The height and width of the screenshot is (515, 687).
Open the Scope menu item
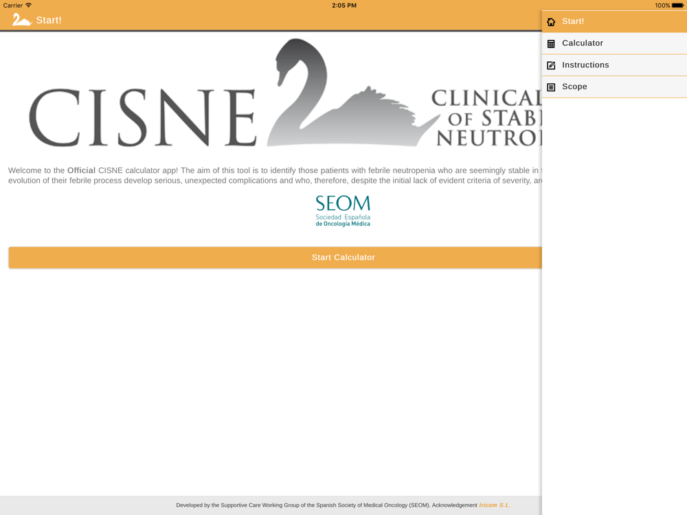point(614,87)
